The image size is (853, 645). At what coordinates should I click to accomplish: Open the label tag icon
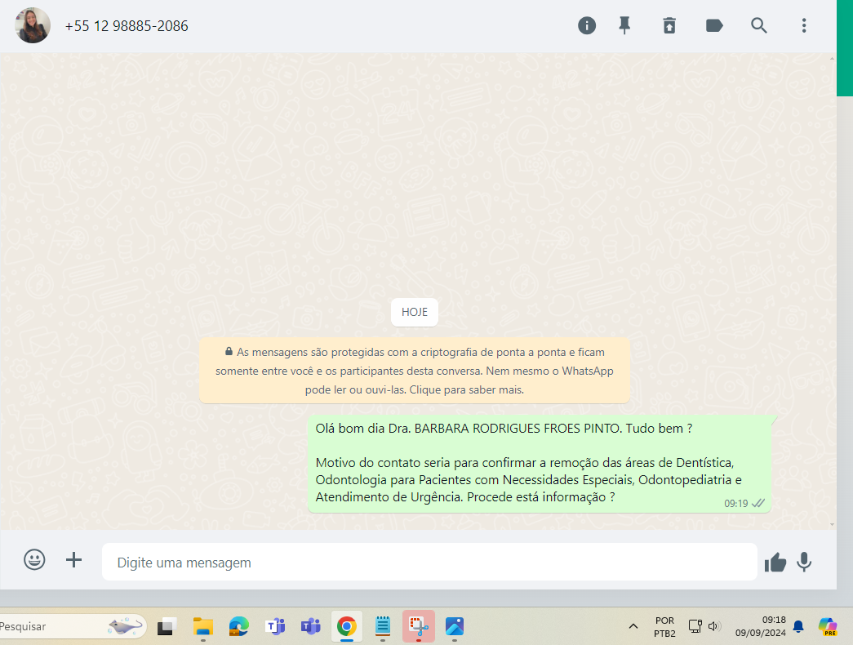tap(713, 25)
